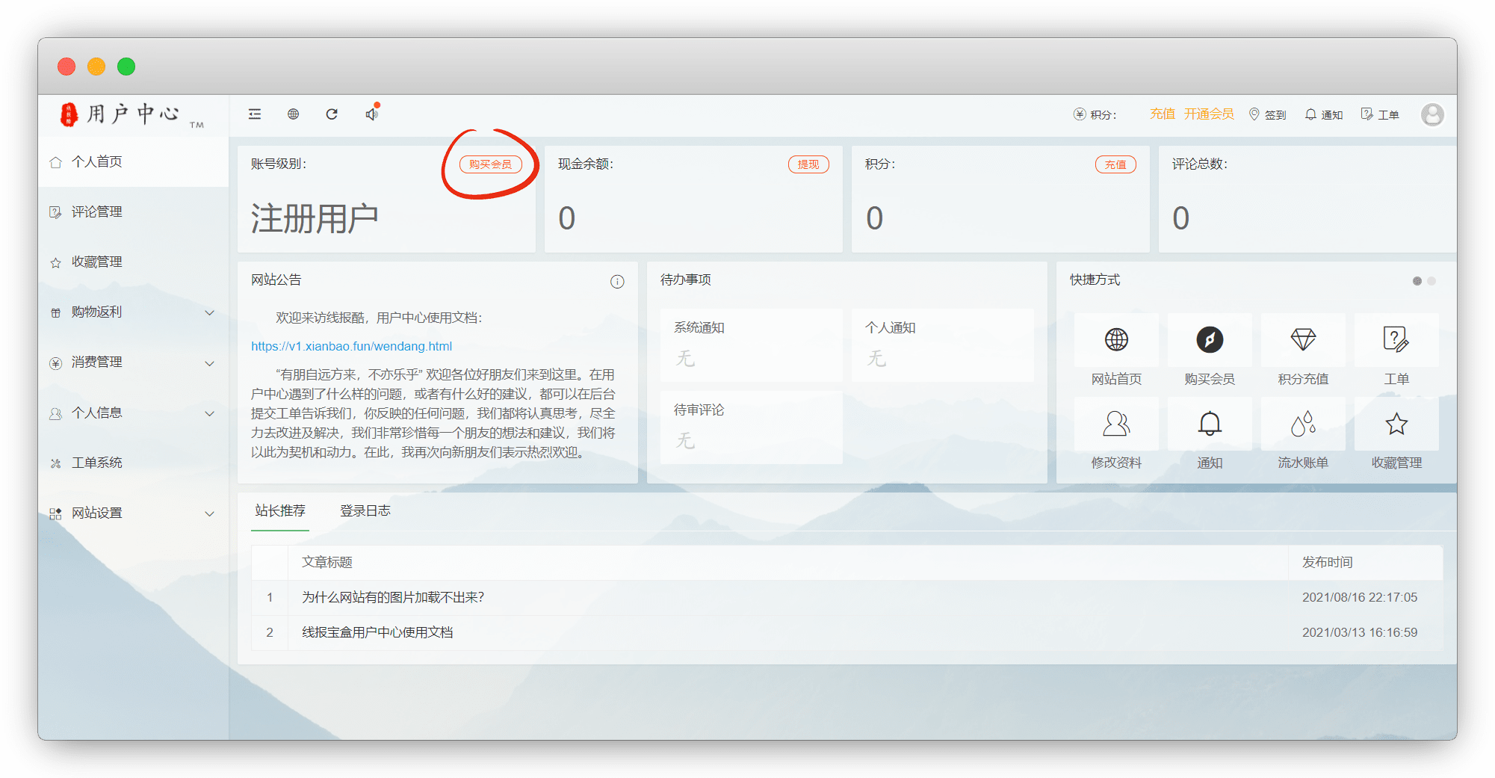1495x778 pixels.
Task: Click the globe icon in top toolbar
Action: coord(293,114)
